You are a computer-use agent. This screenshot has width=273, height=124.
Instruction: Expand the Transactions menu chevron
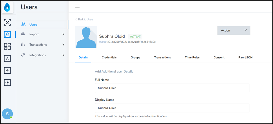coord(63,45)
